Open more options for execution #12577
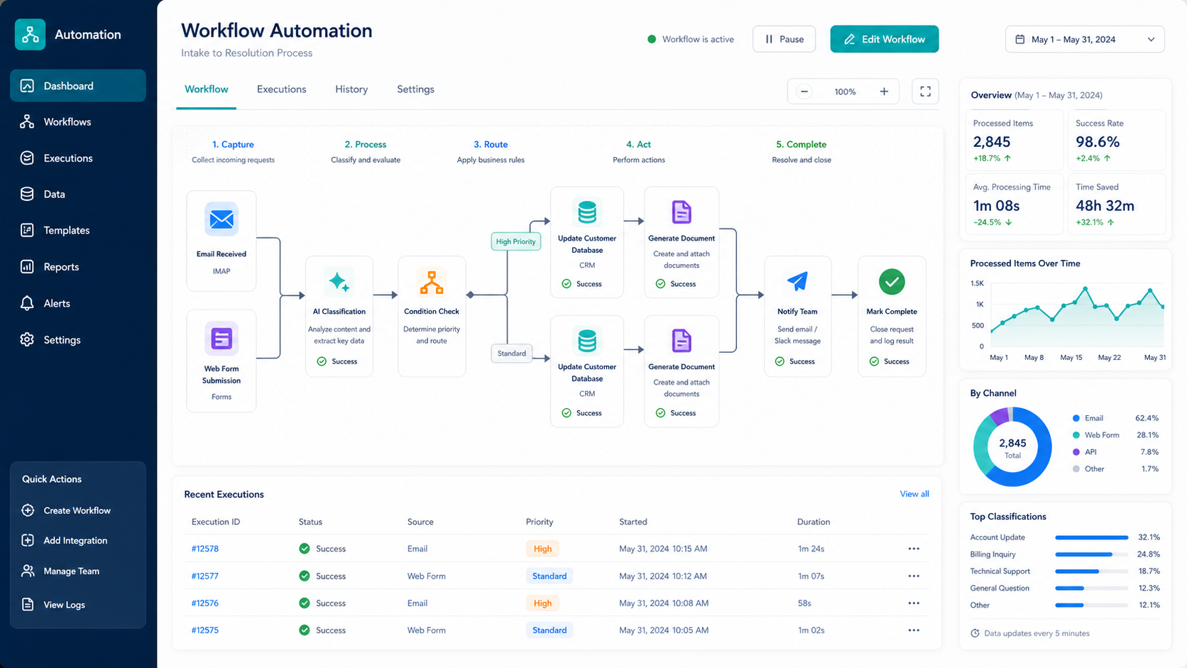Viewport: 1187px width, 668px height. [x=914, y=576]
